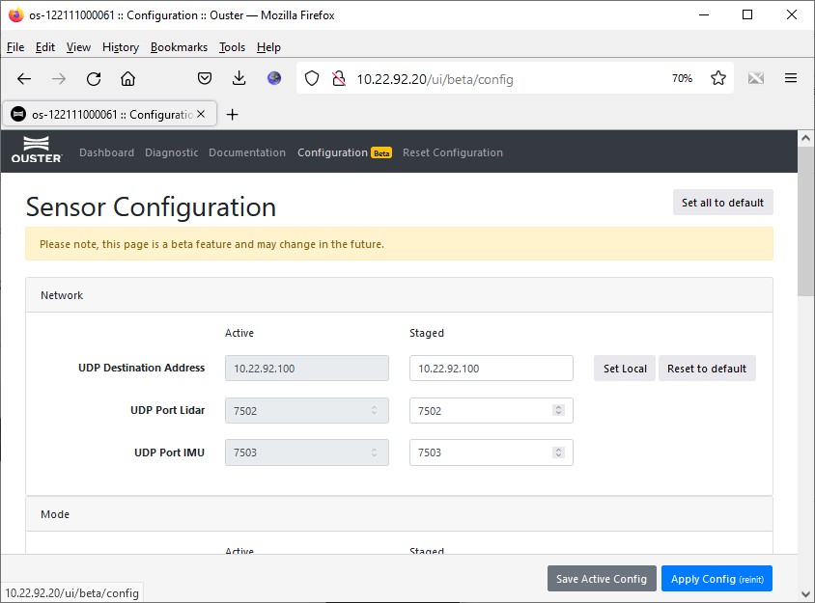Click the 70% zoom level indicator

[x=682, y=79]
